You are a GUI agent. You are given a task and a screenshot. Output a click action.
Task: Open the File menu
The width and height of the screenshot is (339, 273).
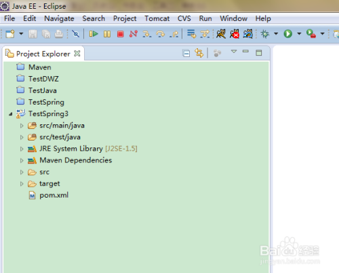(9, 18)
